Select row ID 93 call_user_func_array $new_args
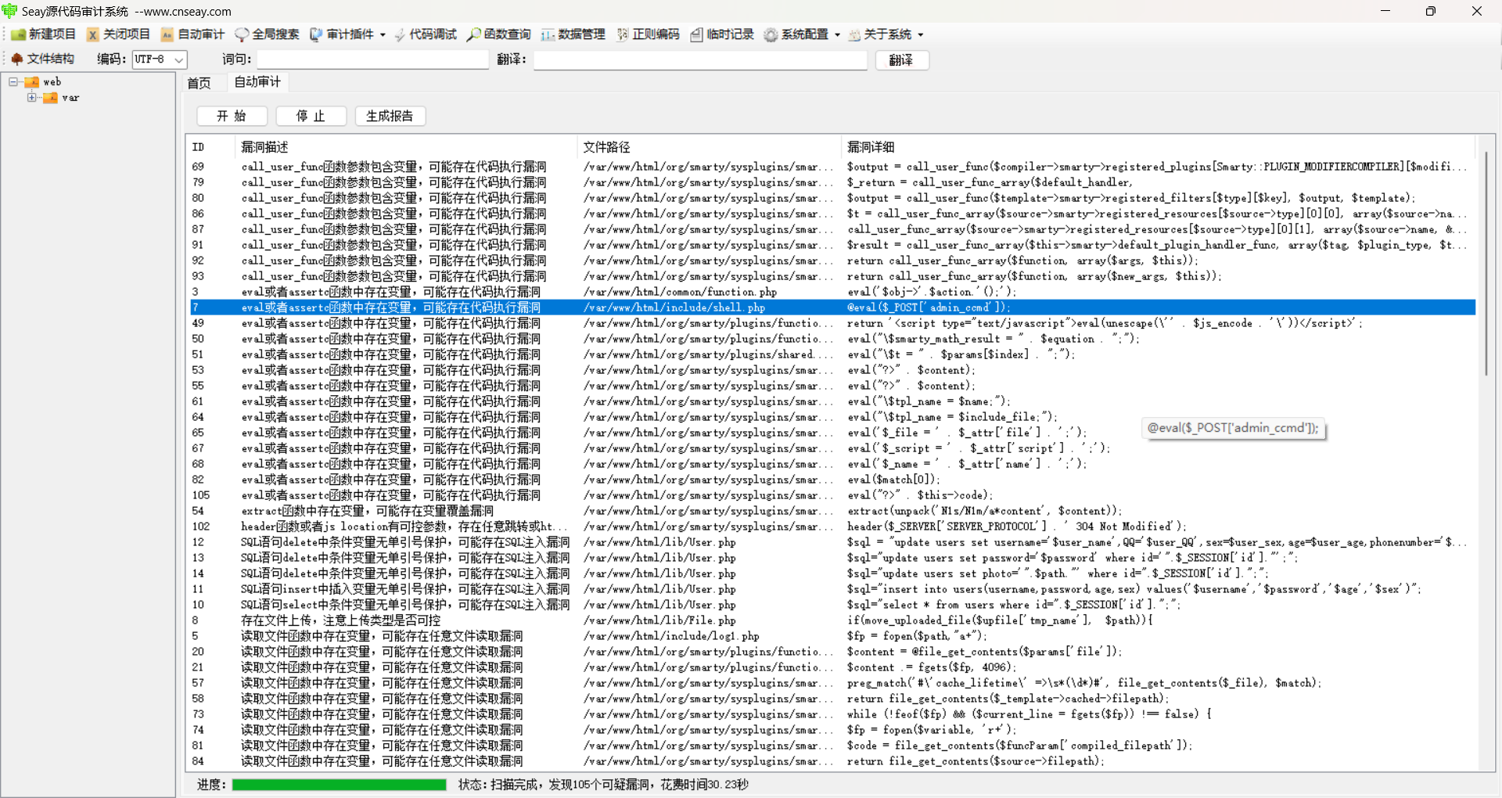Screen dimensions: 1502x798 (x=832, y=276)
